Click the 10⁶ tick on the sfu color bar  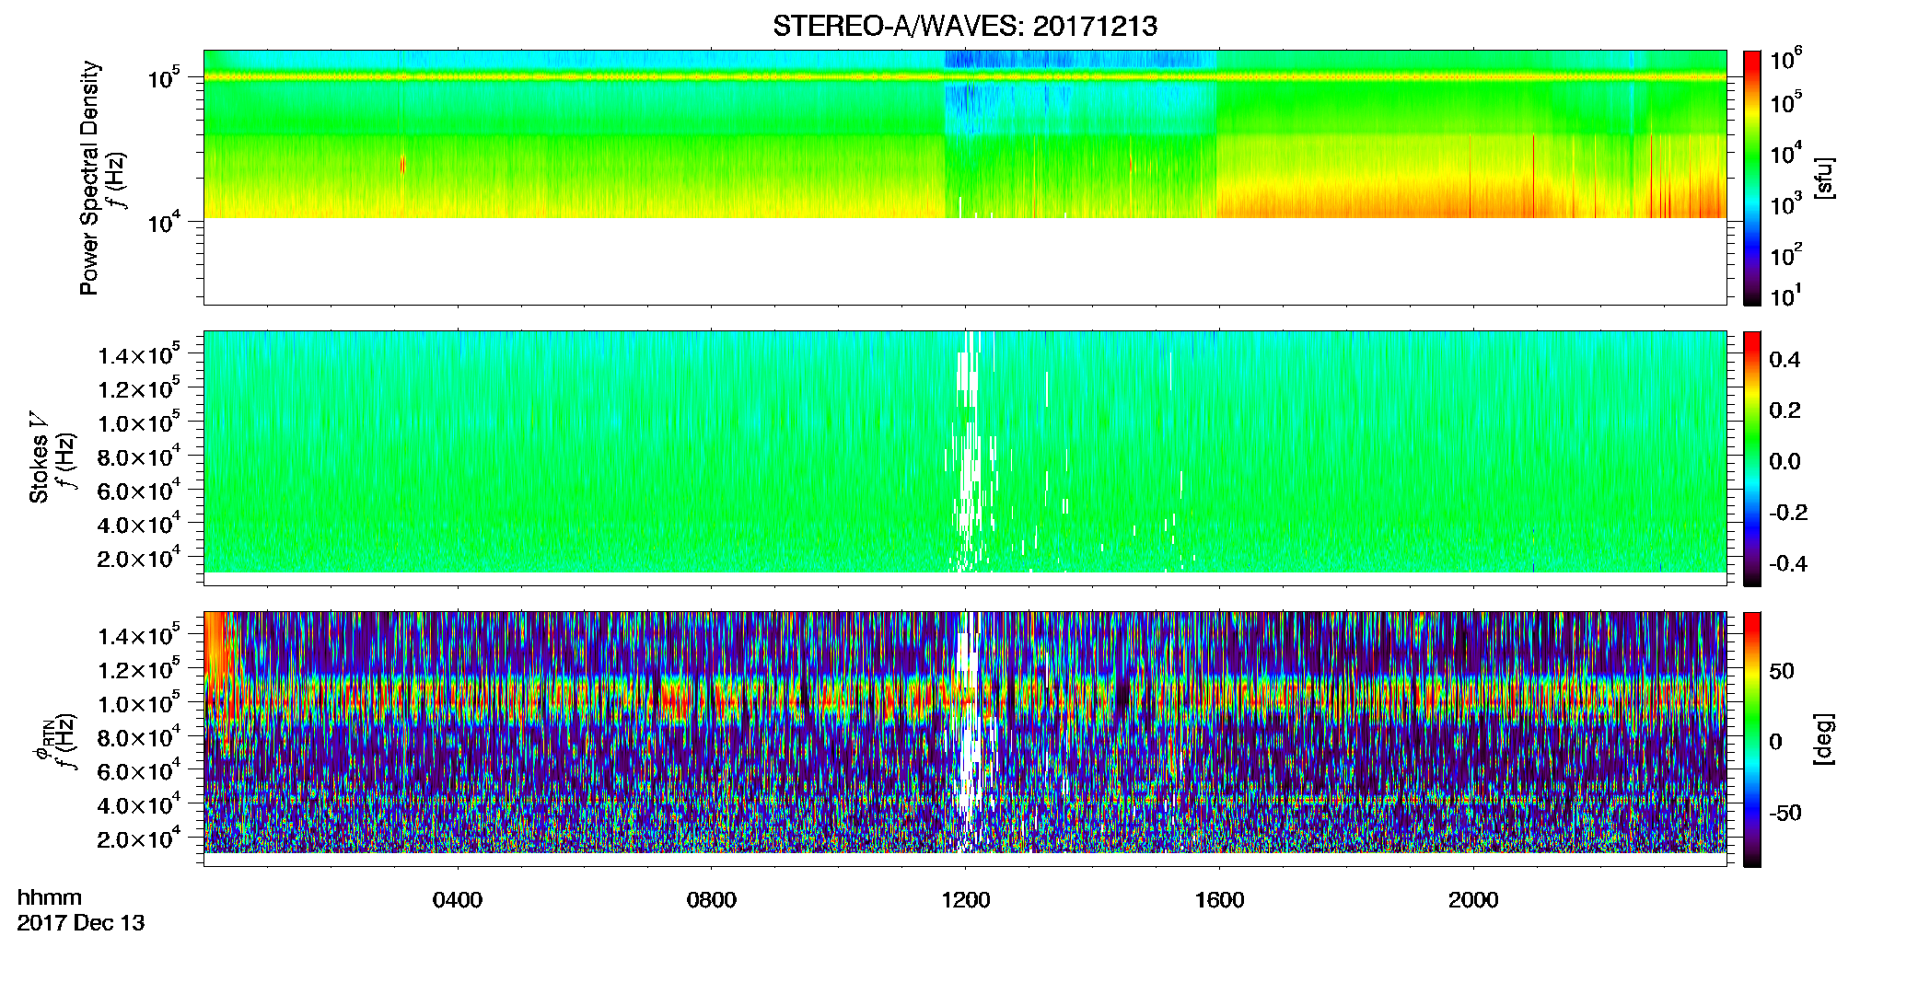pyautogui.click(x=1786, y=61)
